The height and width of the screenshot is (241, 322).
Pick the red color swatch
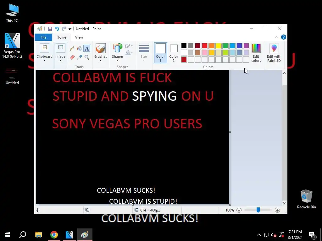point(204,46)
